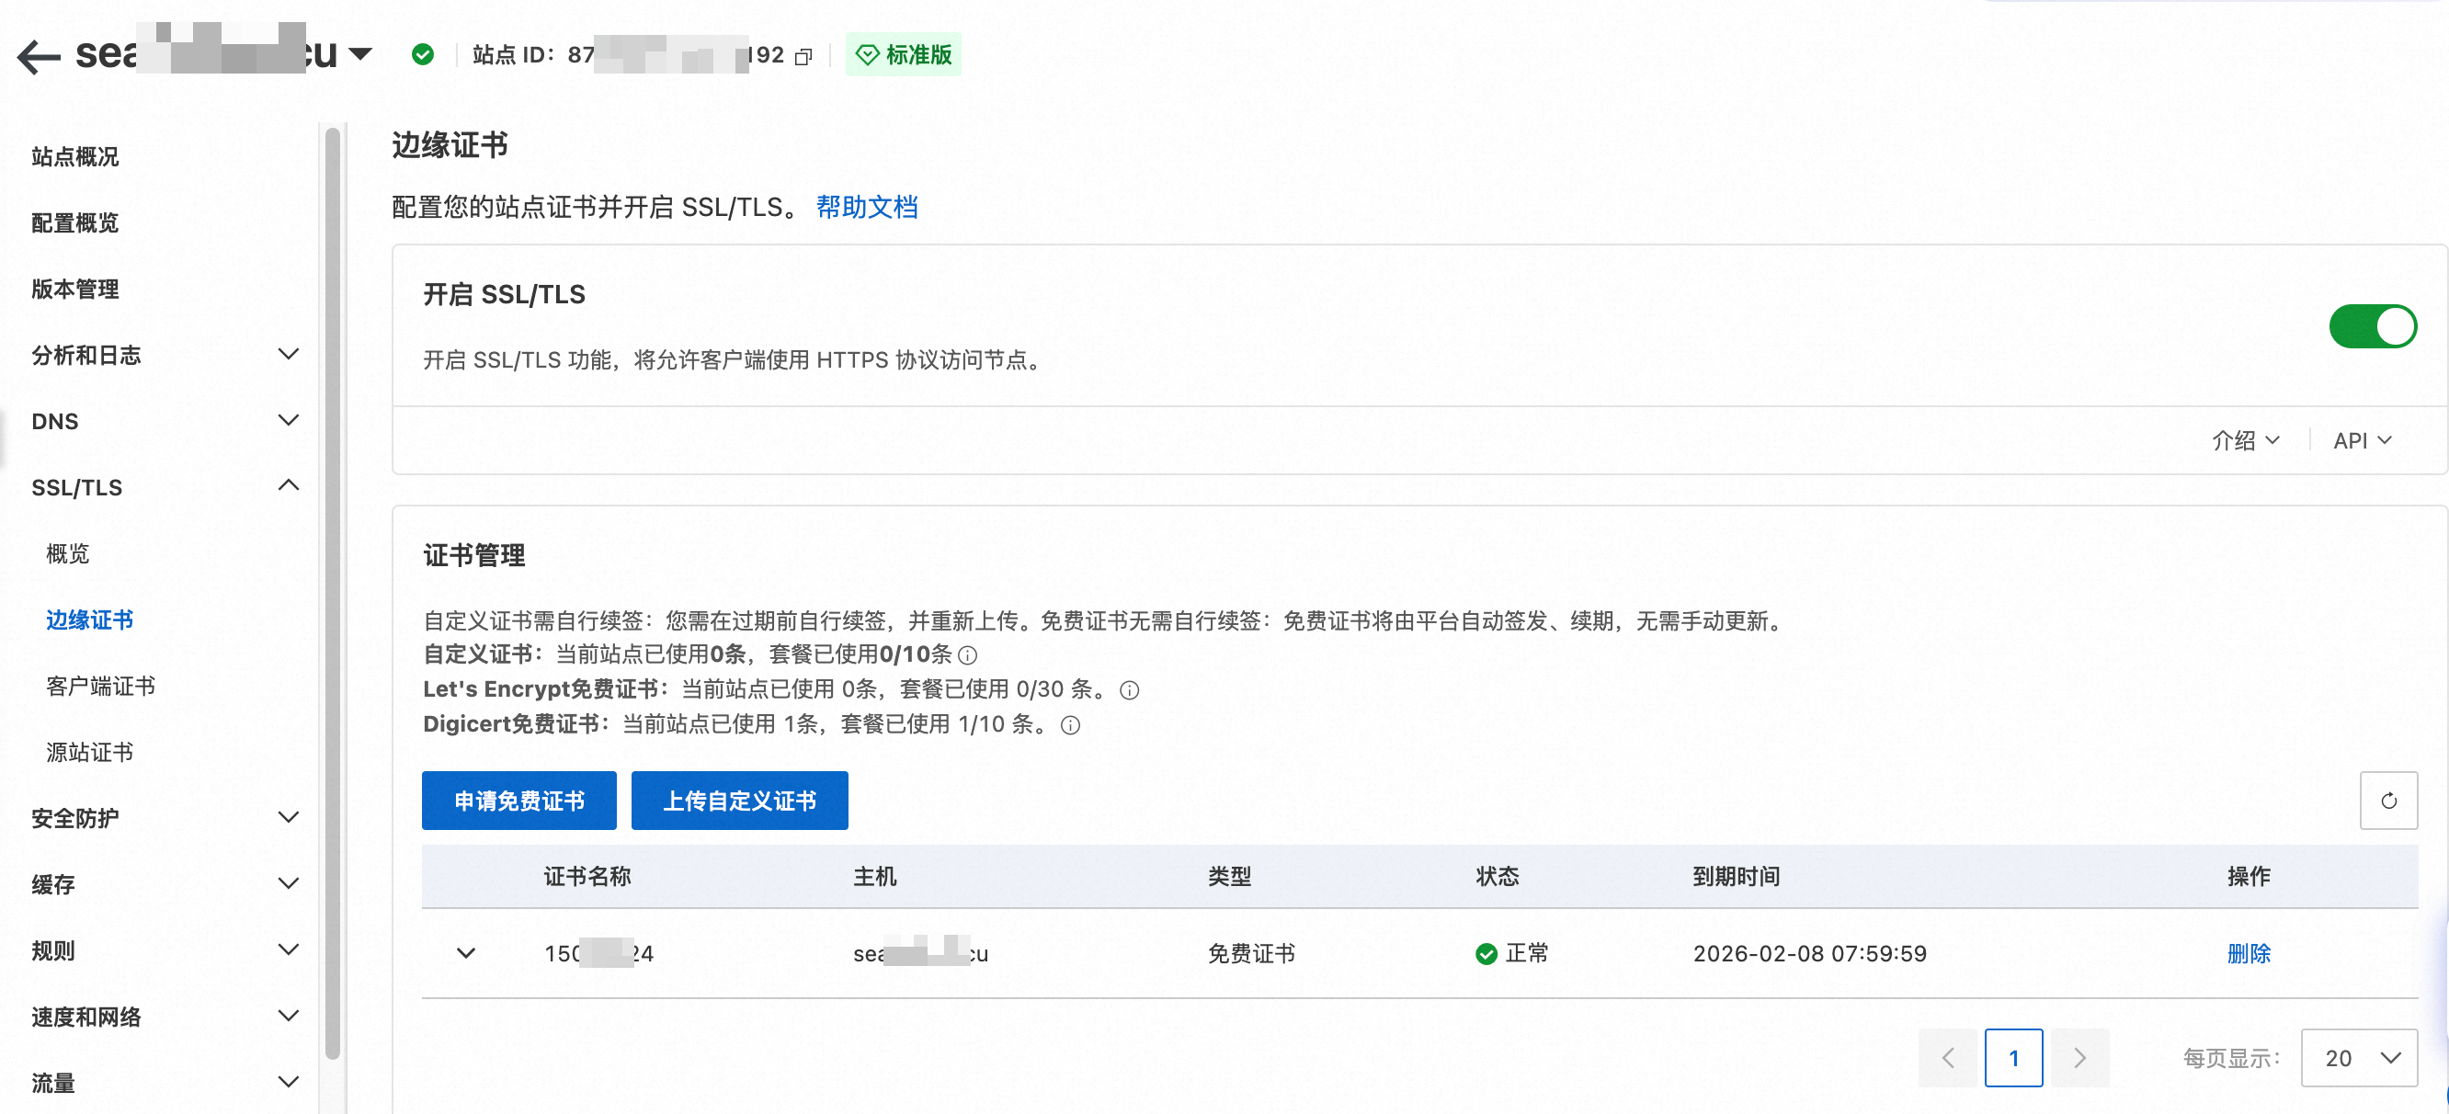The image size is (2449, 1114).
Task: Click the 申请免费证书 button
Action: pos(519,801)
